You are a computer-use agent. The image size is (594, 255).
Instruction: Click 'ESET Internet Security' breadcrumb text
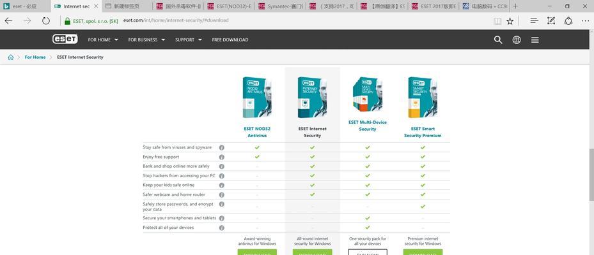click(80, 57)
